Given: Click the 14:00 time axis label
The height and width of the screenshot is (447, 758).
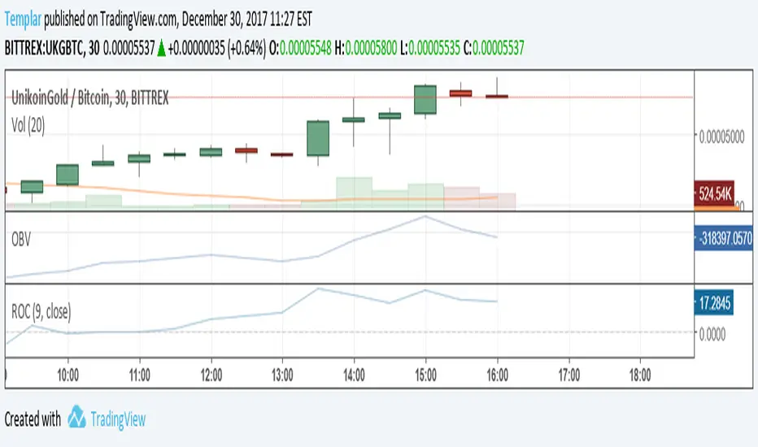Looking at the screenshot, I should (354, 375).
